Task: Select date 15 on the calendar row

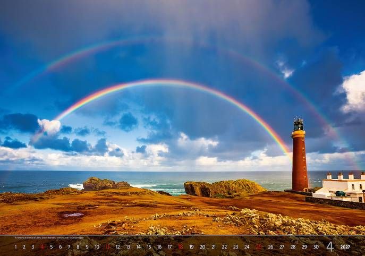Action: pyautogui.click(x=149, y=246)
